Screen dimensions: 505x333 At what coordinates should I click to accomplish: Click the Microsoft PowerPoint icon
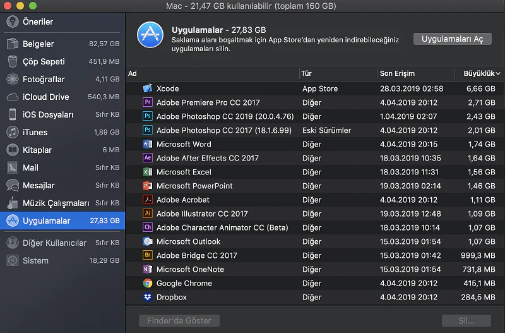148,186
